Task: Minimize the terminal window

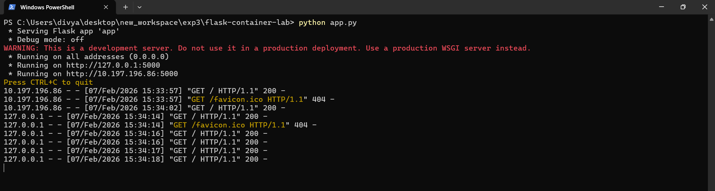Action: (x=661, y=7)
